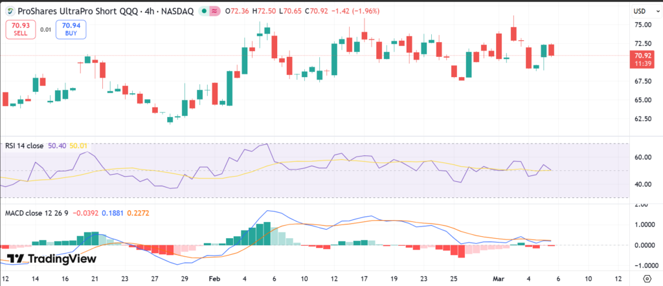Click the 75.00 level on price scale
The width and height of the screenshot is (663, 286).
coord(643,25)
